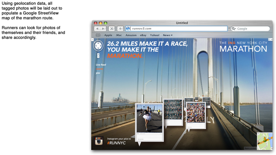Select the course link
The image size is (276, 155).
point(99,69)
